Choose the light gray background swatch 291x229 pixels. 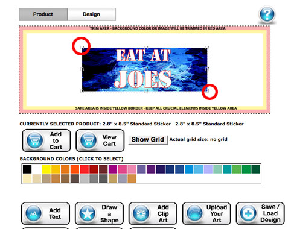click(x=85, y=178)
